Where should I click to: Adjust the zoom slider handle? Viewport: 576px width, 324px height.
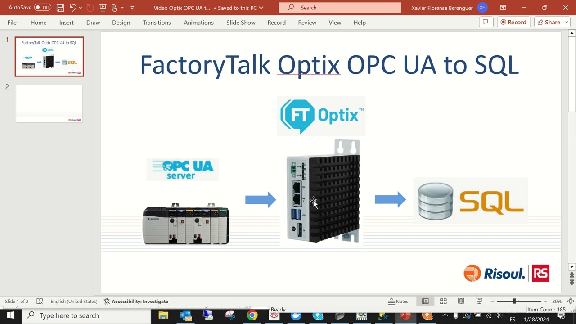(x=514, y=301)
